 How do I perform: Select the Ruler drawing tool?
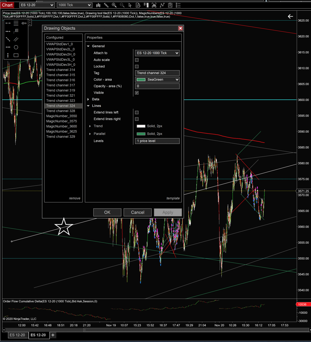(x=24, y=23)
